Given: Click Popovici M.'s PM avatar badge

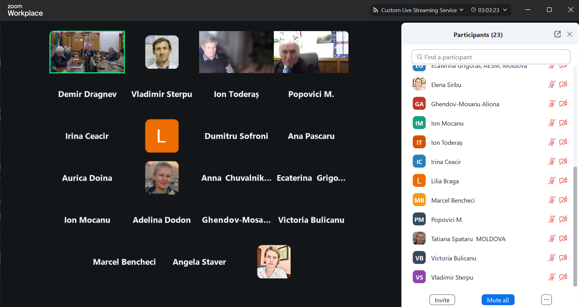Looking at the screenshot, I should [x=419, y=219].
